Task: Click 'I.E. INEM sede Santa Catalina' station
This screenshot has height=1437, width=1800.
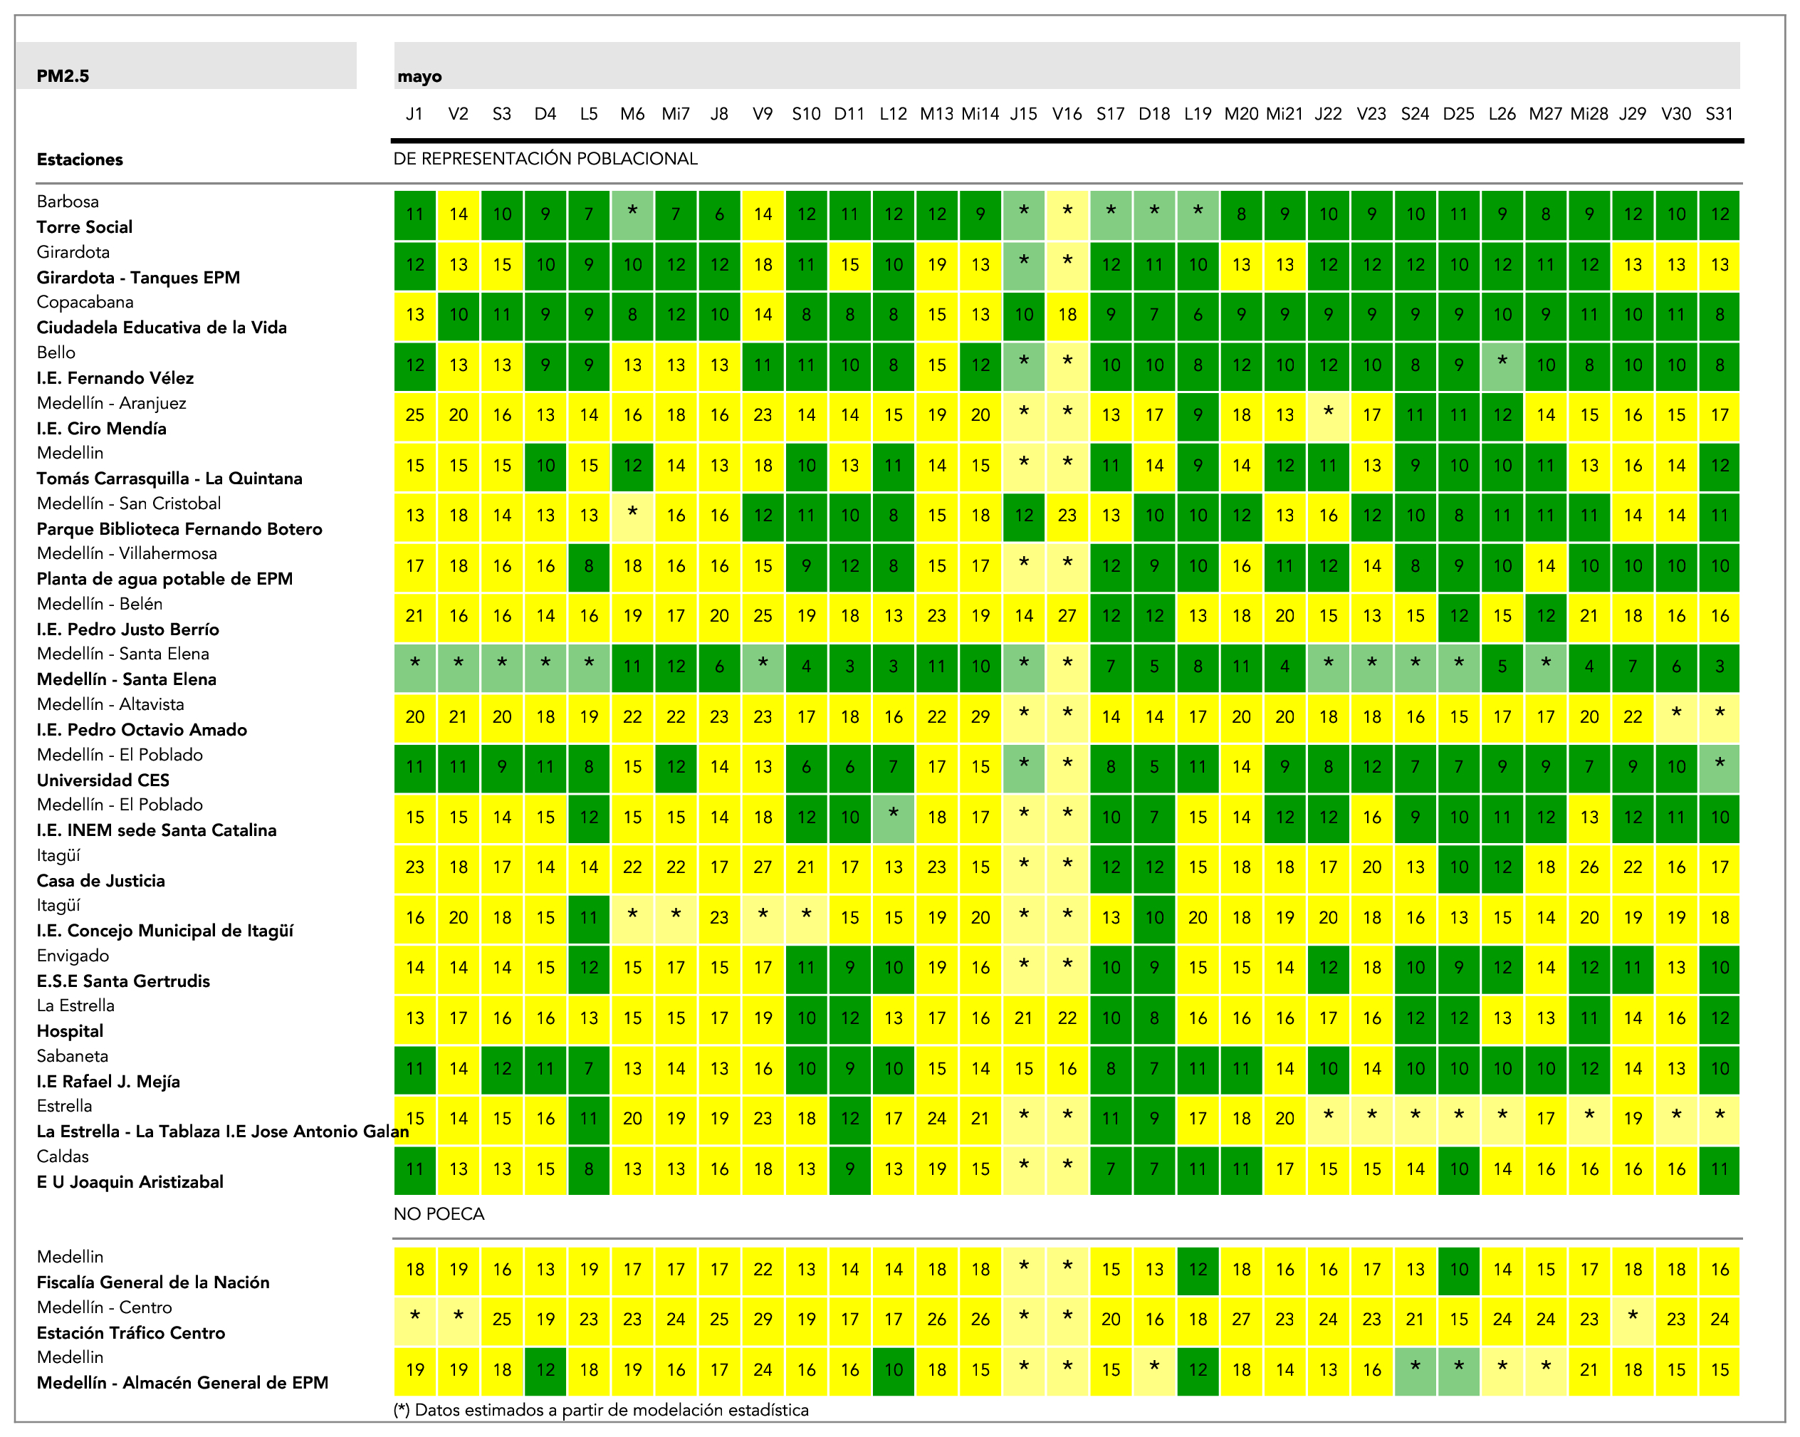Action: tap(156, 831)
